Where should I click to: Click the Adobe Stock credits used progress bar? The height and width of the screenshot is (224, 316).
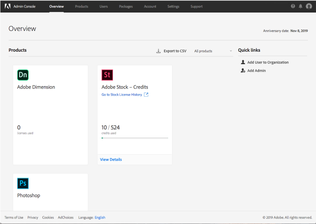coord(135,138)
